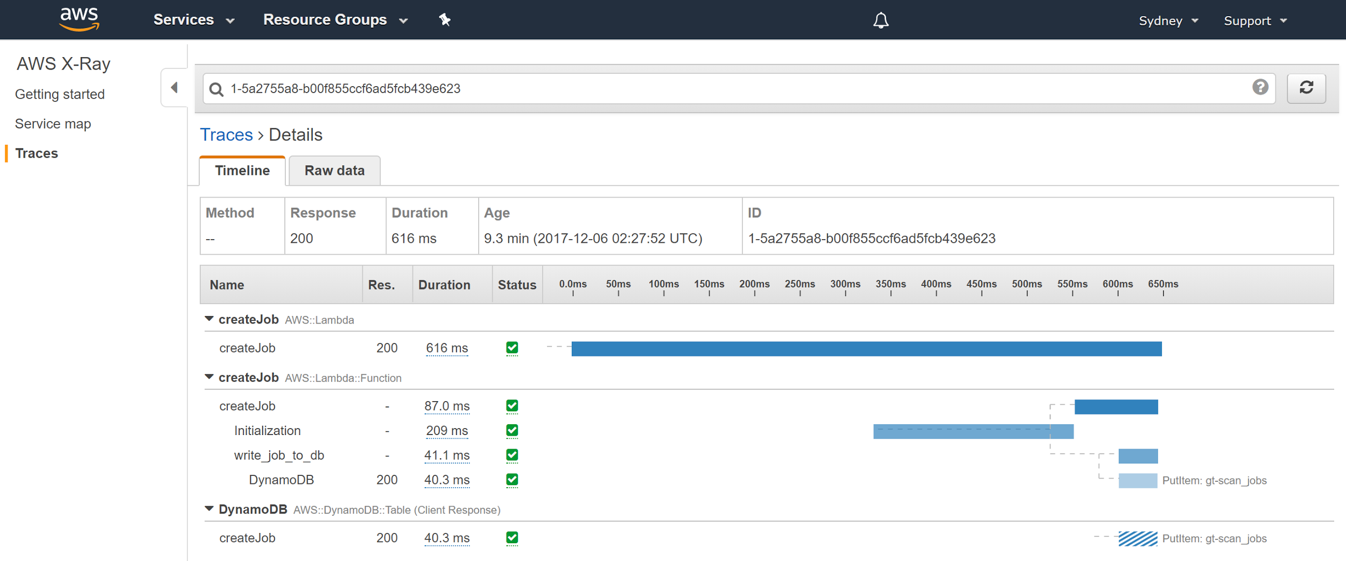The image size is (1346, 561).
Task: Go back to Traces via breadcrumb
Action: coord(226,135)
